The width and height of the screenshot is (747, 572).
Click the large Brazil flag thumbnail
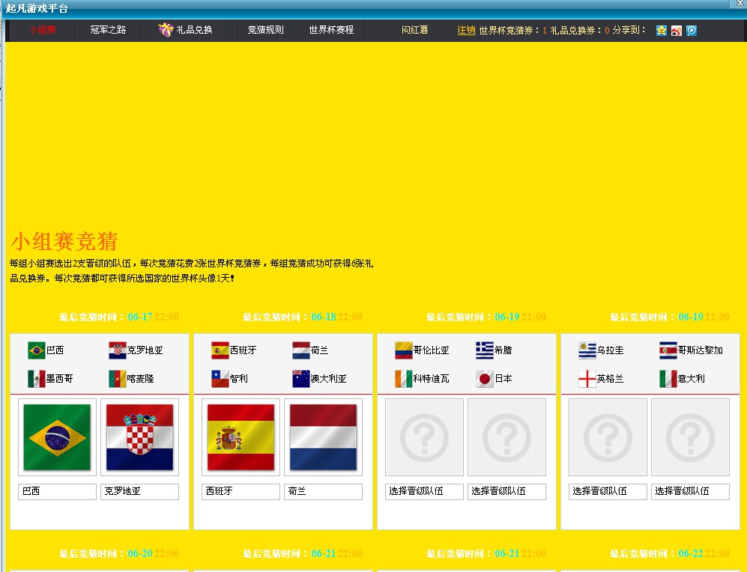coord(57,437)
